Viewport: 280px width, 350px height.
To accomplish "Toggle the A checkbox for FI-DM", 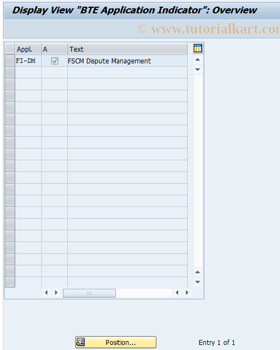I will pos(55,61).
